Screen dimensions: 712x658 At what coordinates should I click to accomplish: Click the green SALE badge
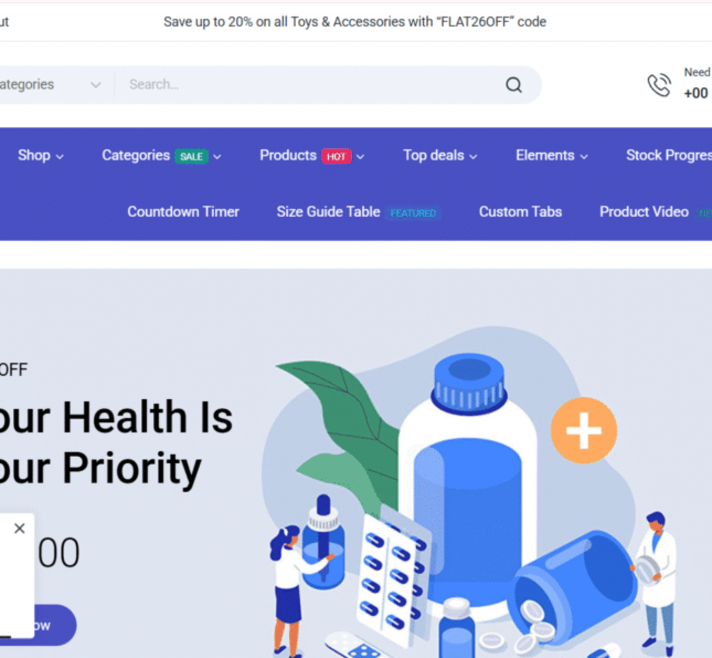click(192, 156)
